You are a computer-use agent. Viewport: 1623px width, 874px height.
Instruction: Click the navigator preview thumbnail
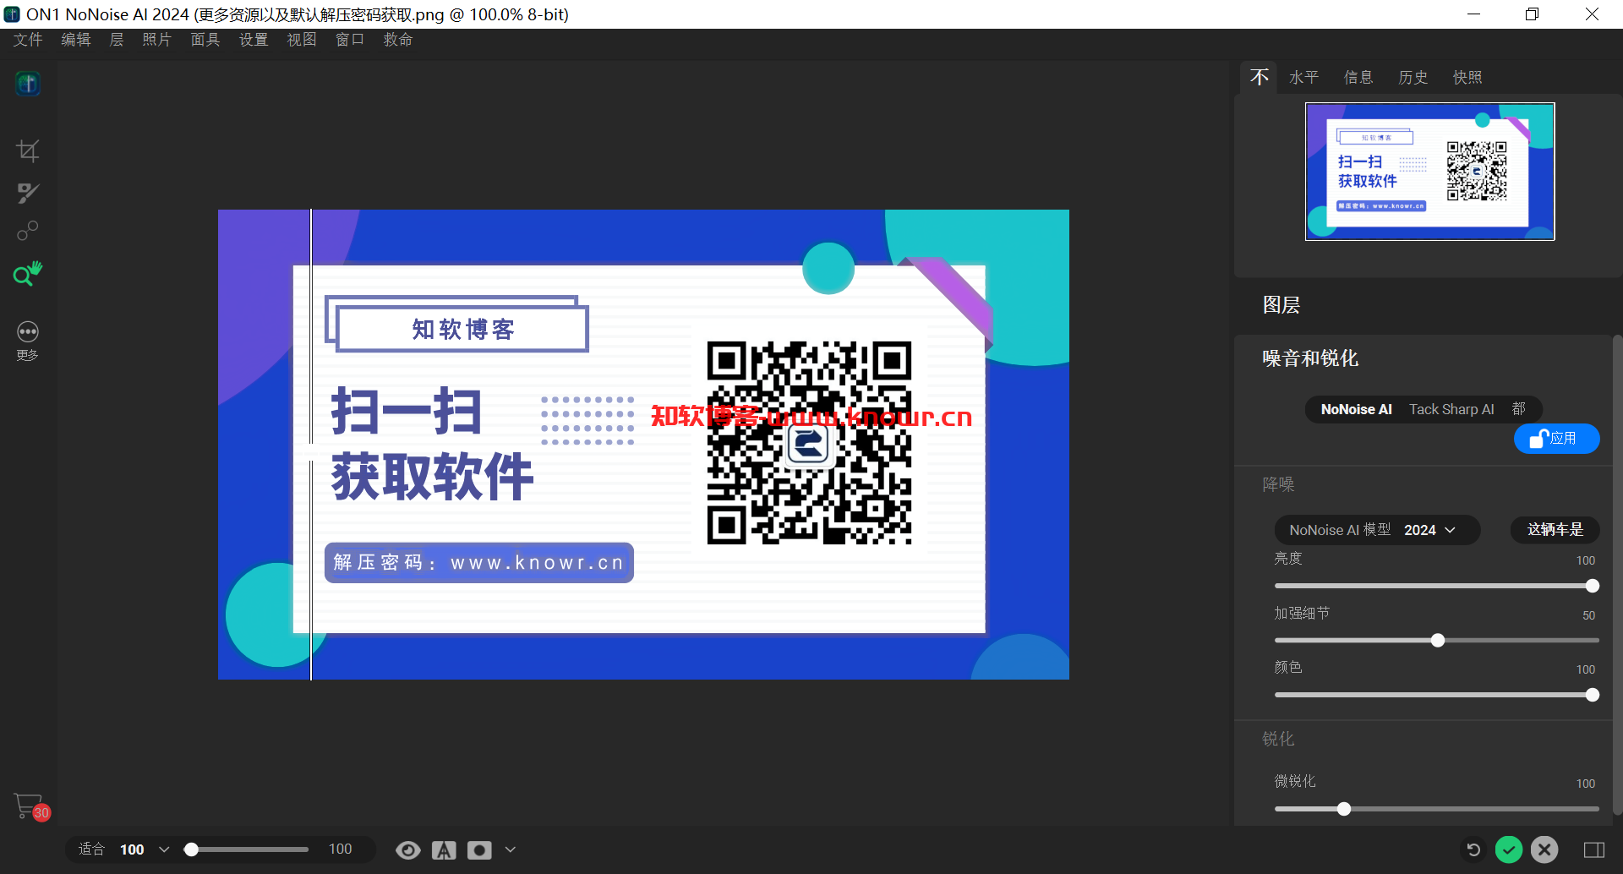click(1429, 172)
